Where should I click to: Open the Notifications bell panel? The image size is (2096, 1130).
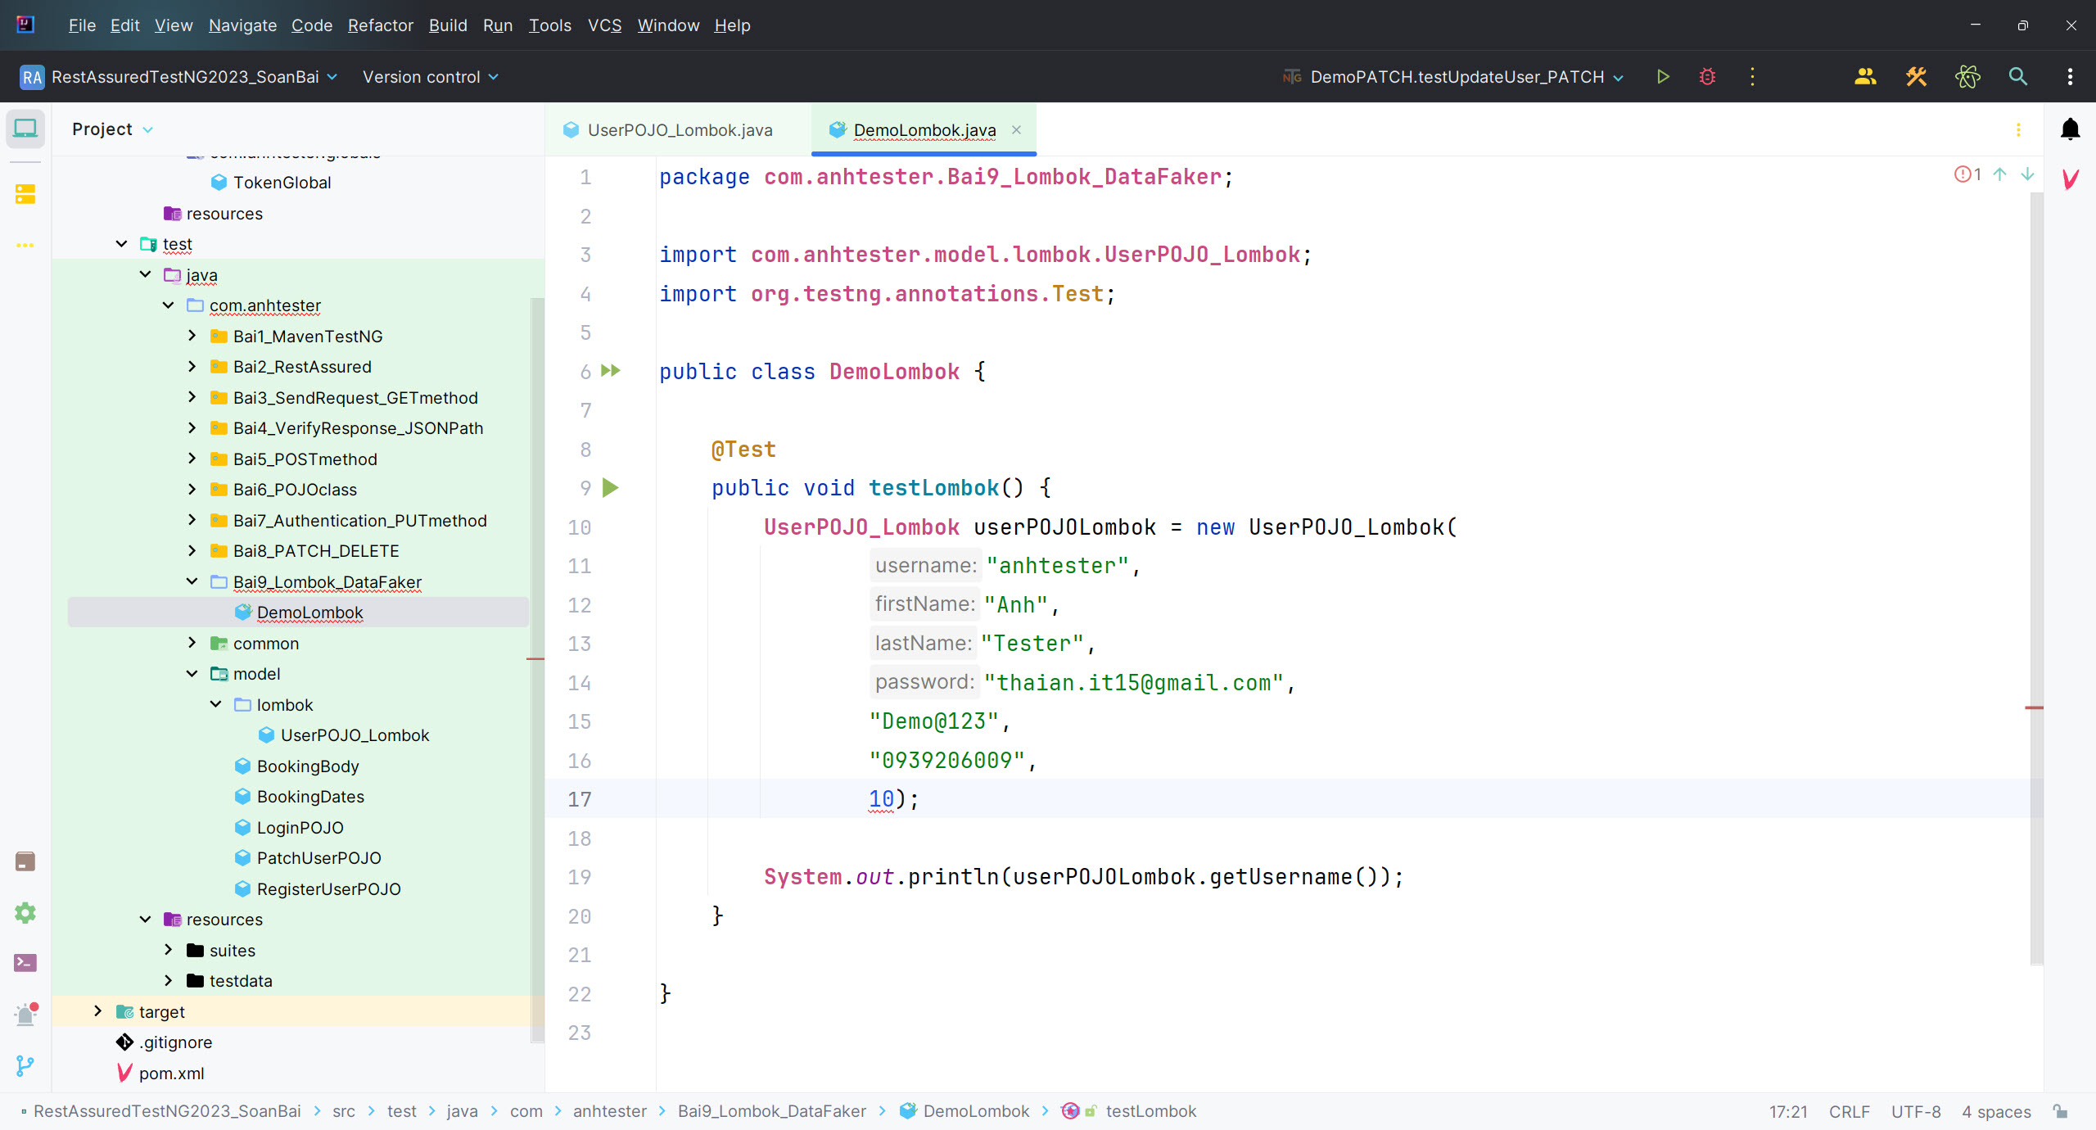tap(2070, 129)
